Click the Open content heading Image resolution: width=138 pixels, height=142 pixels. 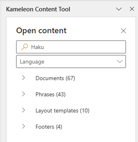(x=41, y=31)
